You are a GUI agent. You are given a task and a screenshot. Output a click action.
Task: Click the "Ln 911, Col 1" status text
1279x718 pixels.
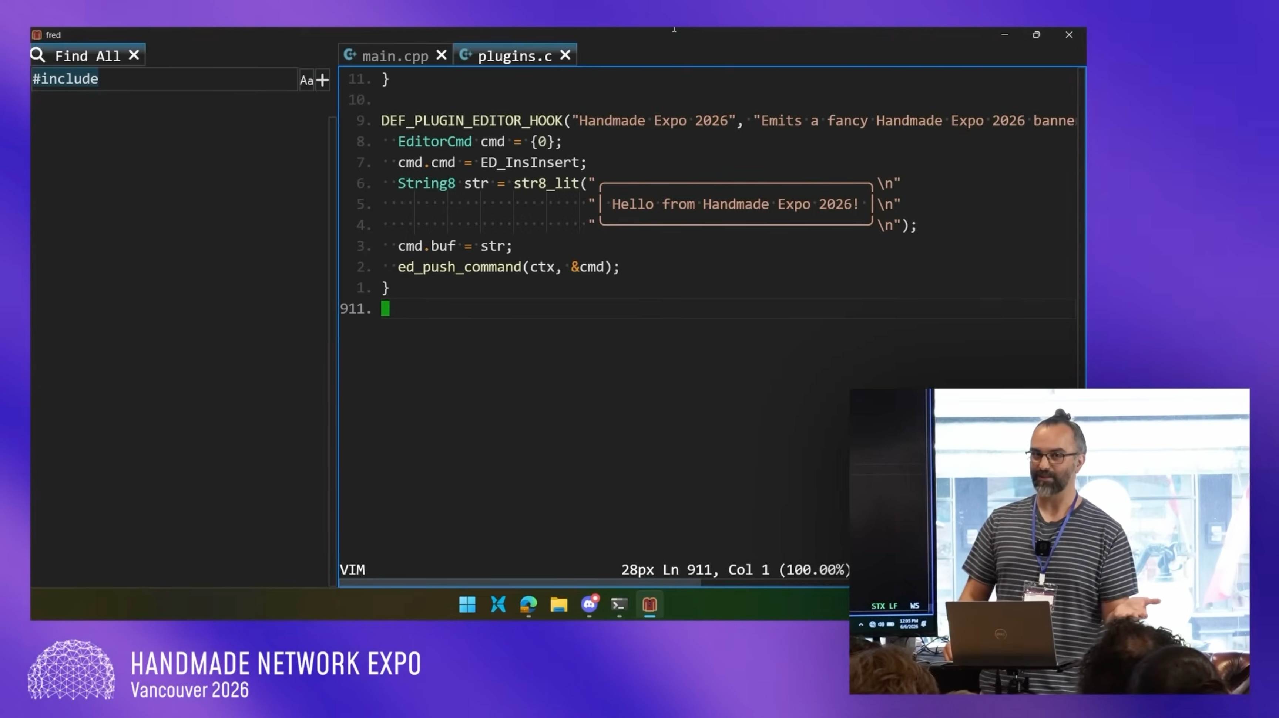[716, 570]
